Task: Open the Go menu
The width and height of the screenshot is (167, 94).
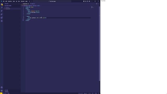Action: pyautogui.click(x=16, y=1)
